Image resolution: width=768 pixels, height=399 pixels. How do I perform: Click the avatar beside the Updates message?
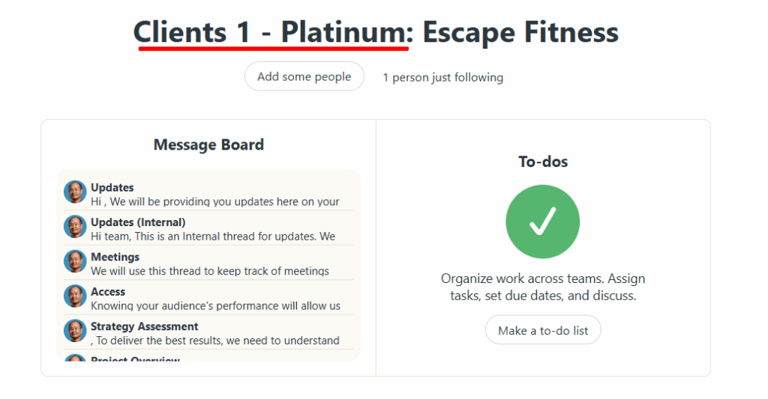(x=75, y=192)
